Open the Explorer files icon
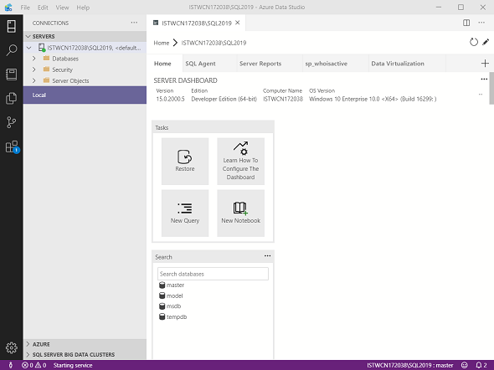The image size is (494, 370). 12,98
